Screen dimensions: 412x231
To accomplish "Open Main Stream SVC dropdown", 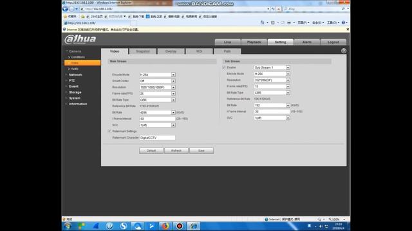I will tap(173, 125).
